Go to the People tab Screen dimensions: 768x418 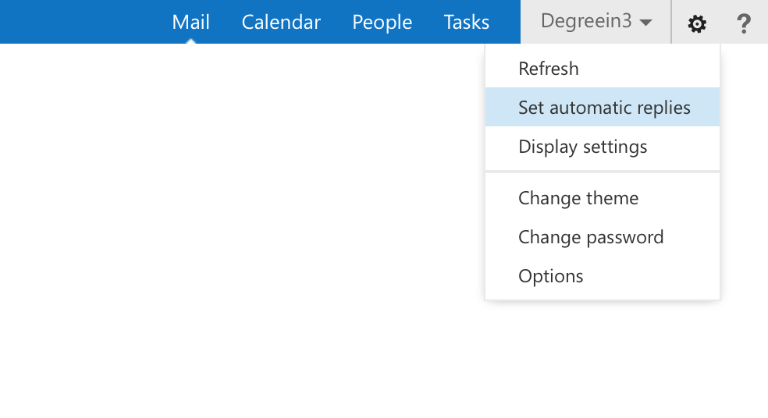click(382, 23)
